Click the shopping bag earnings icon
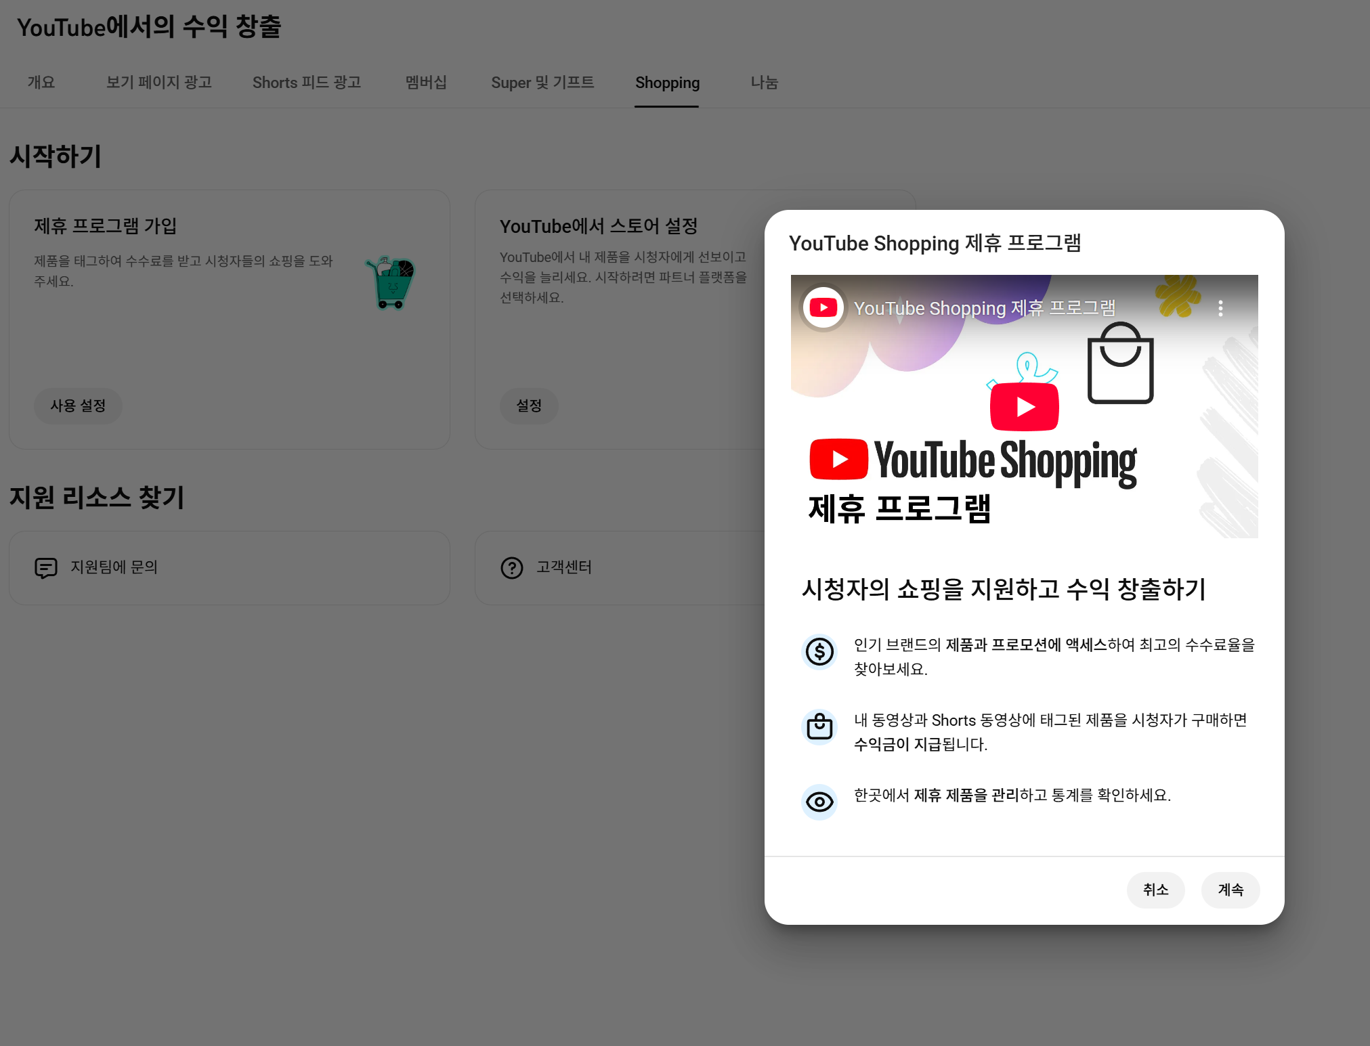 pos(819,727)
